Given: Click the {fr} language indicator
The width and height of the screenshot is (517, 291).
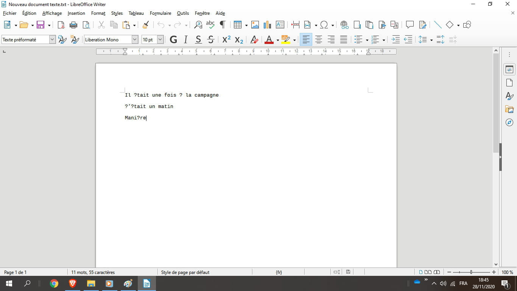Looking at the screenshot, I should click(279, 272).
